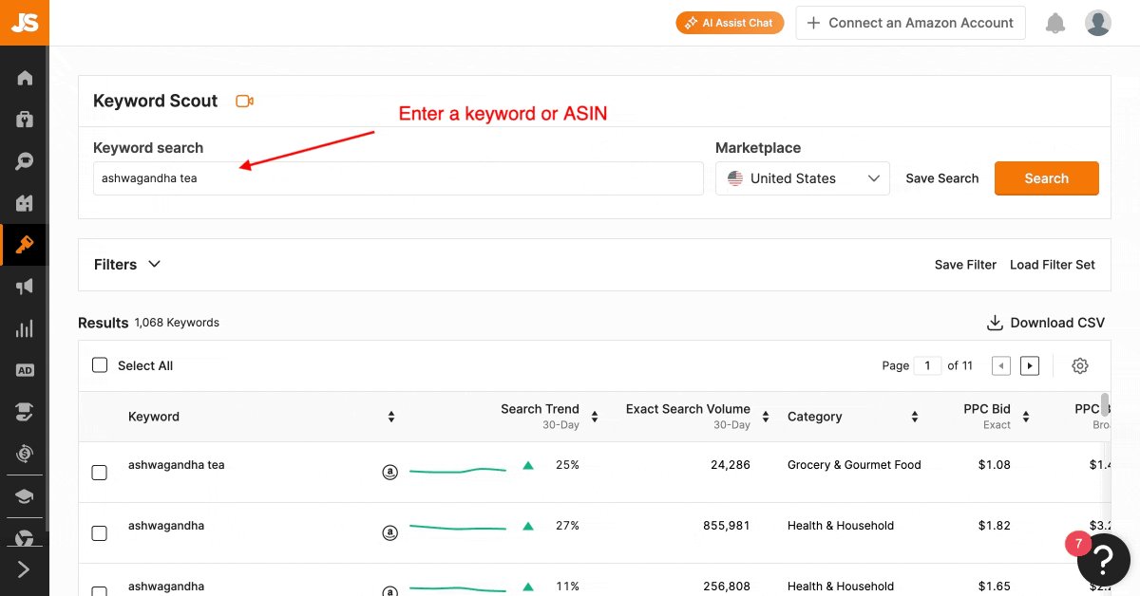The image size is (1140, 596).
Task: Click the Amazon icon for ashwagandha tea row
Action: [x=389, y=472]
